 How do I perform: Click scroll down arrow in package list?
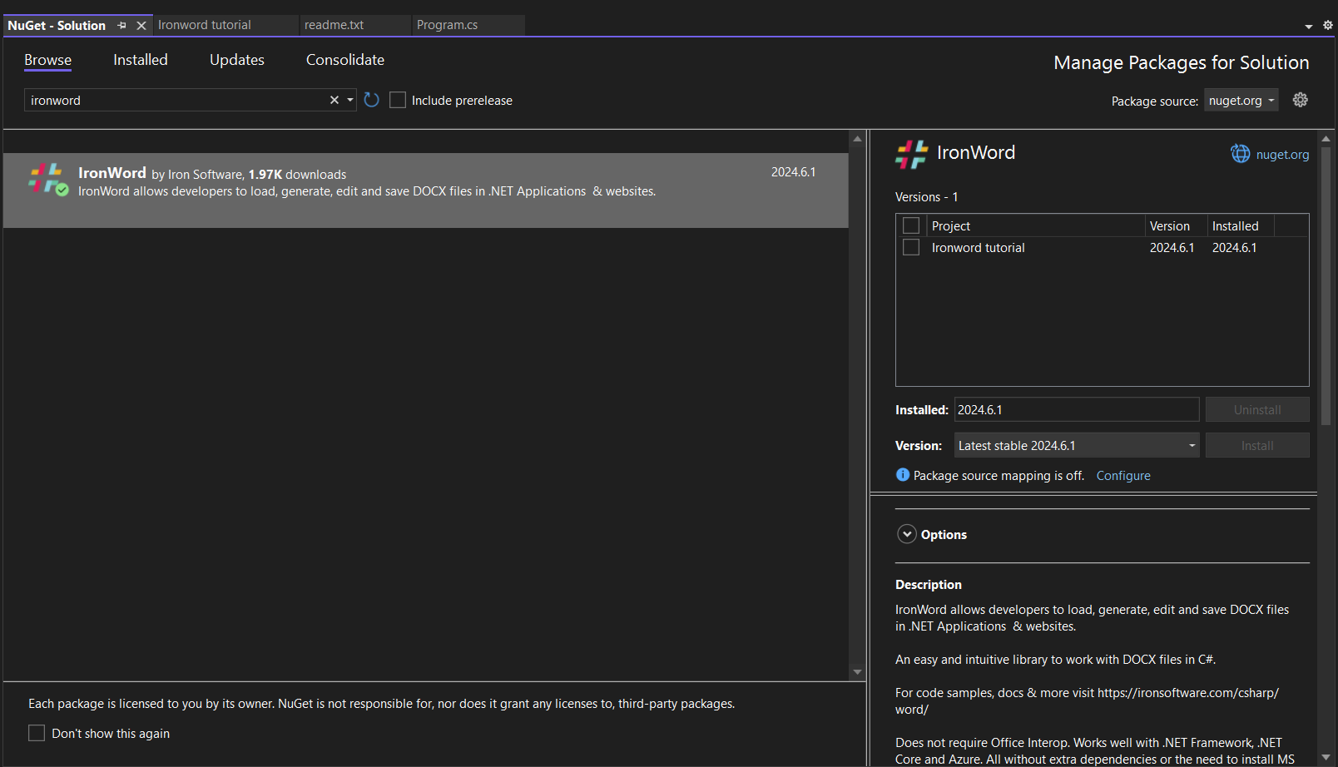(857, 671)
